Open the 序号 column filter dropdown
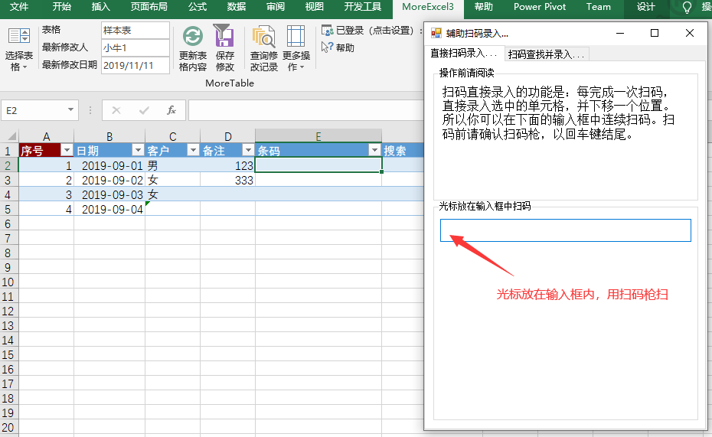The width and height of the screenshot is (712, 437). pos(67,151)
